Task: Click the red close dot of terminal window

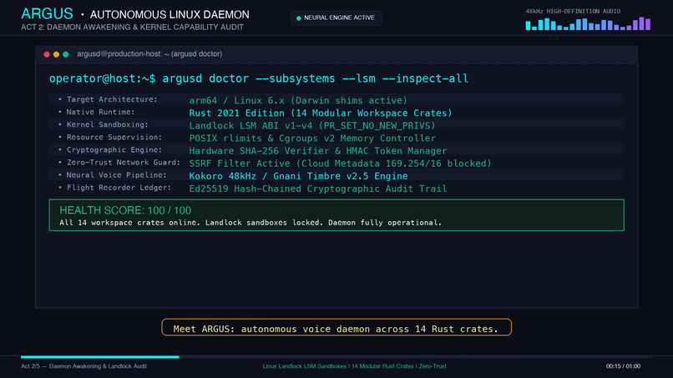Action: tap(47, 54)
